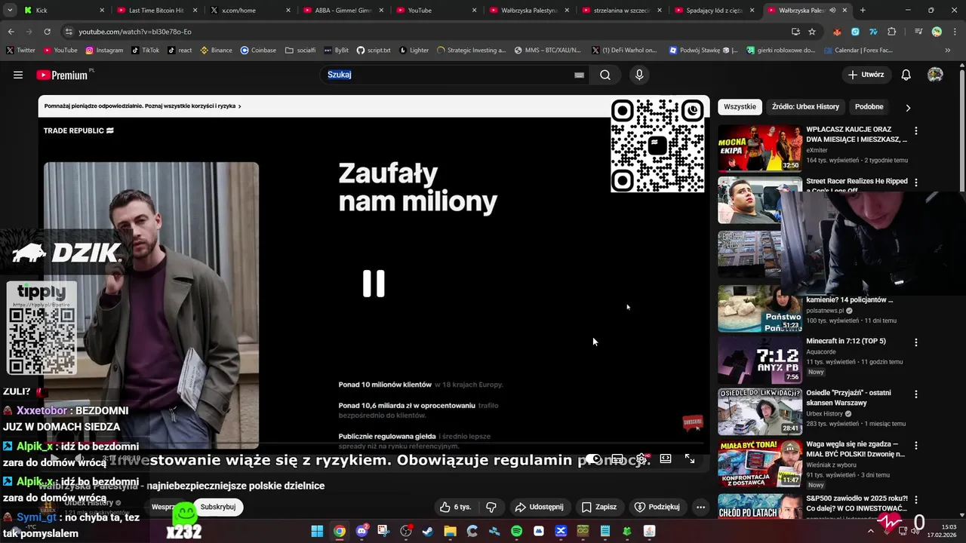The image size is (966, 543).
Task: Open Waga węgla się nie zgadza thumbnail
Action: [x=760, y=464]
